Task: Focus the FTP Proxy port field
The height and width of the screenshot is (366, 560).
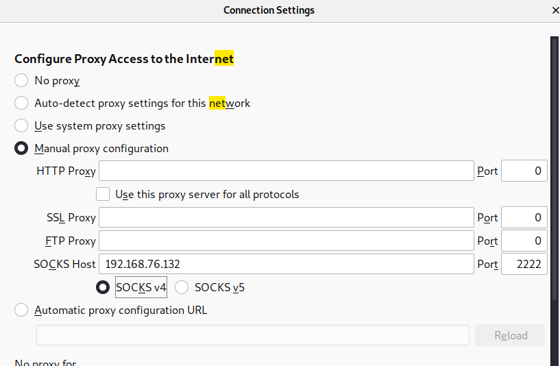Action: click(524, 241)
